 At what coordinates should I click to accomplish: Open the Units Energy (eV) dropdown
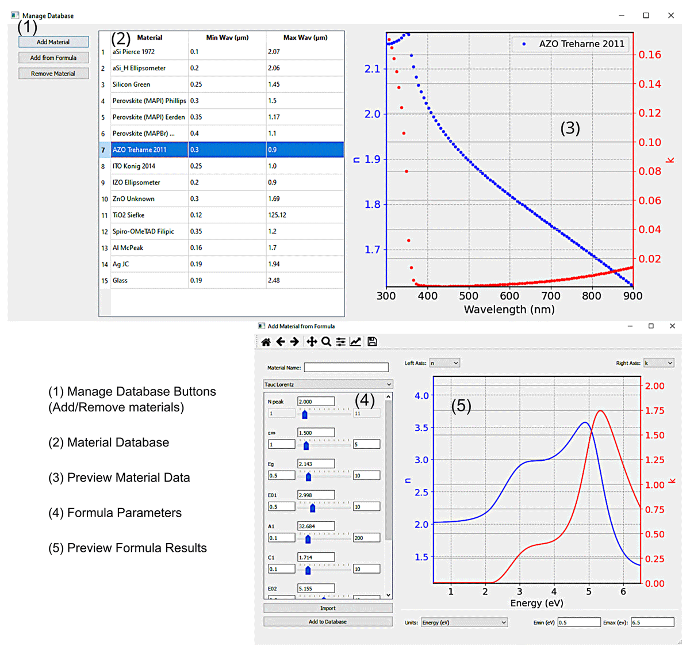(x=464, y=623)
